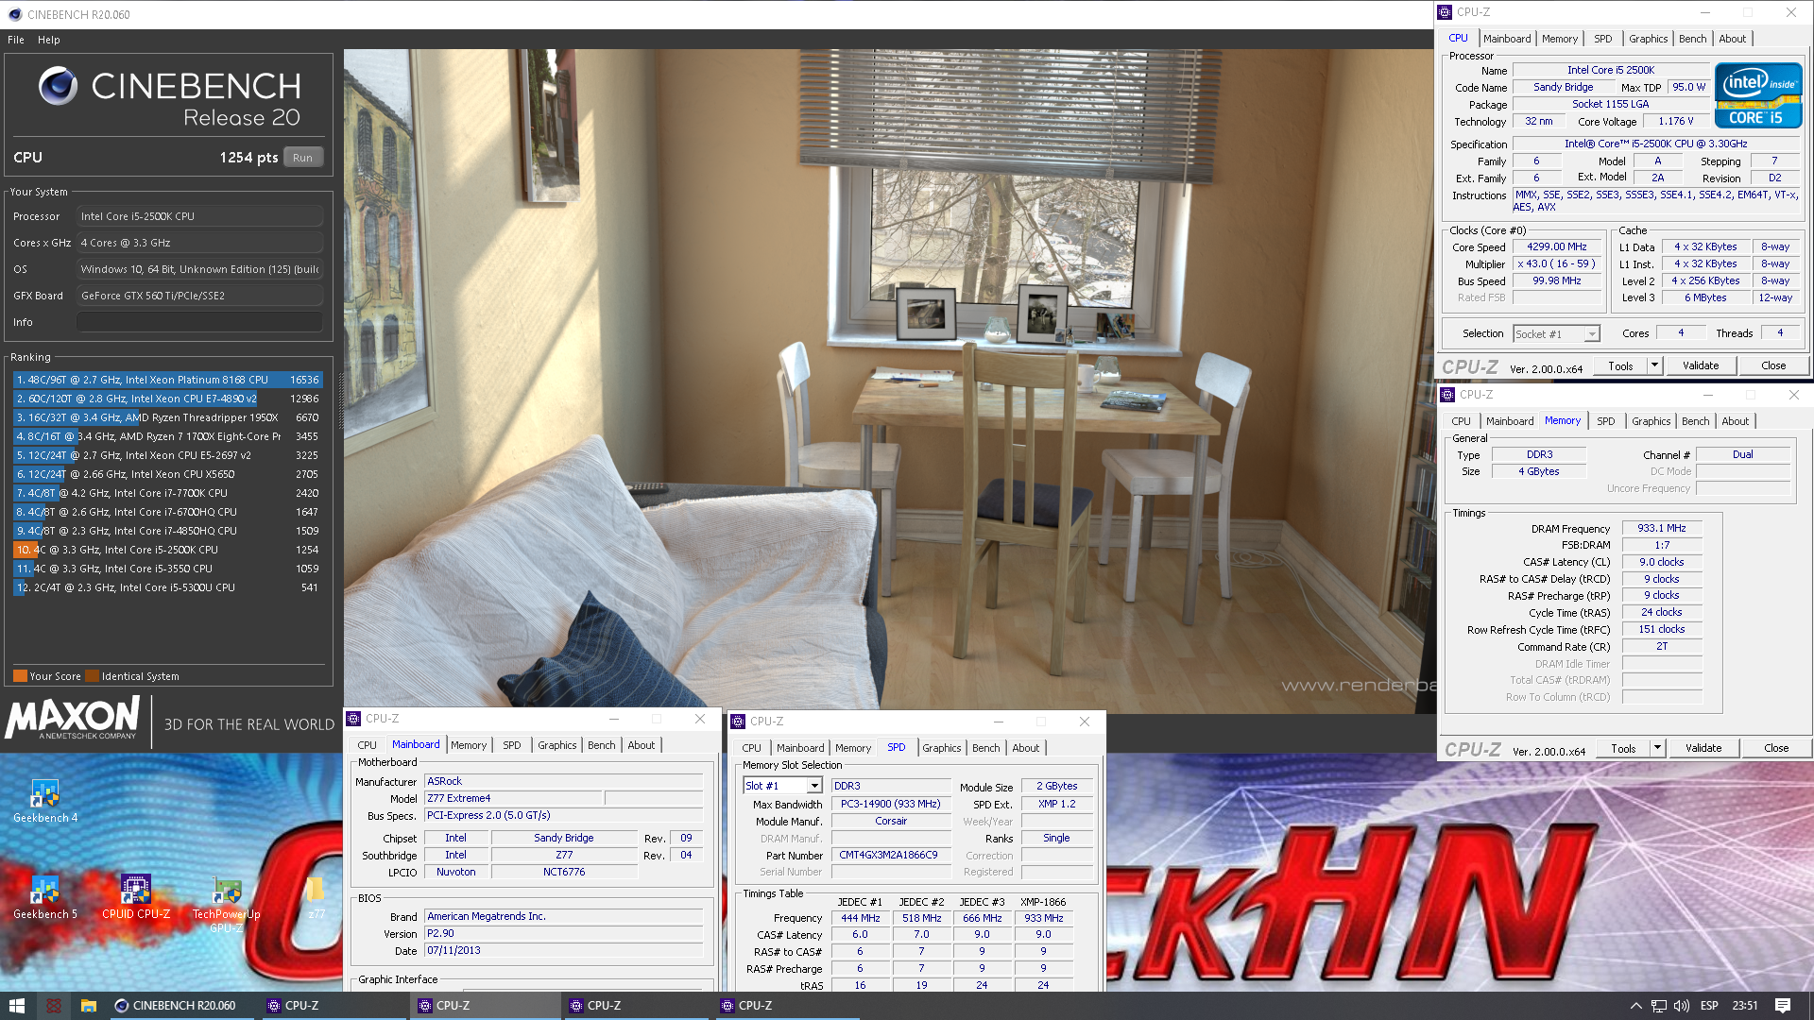Switch to the second CPU-Z taskbar item
The image size is (1814, 1020).
click(x=484, y=1006)
